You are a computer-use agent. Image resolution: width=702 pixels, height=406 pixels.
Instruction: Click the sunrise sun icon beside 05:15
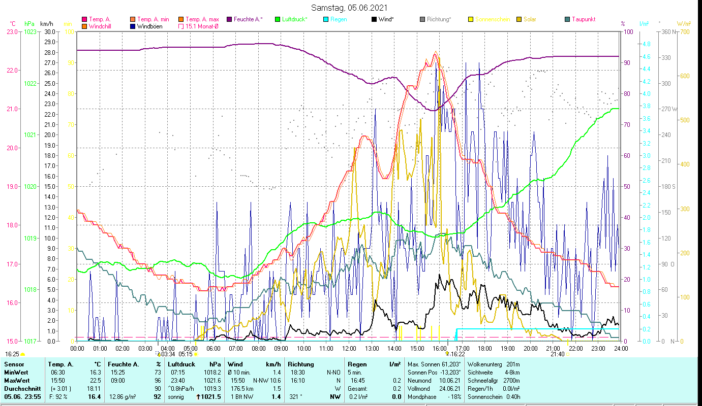(196, 354)
